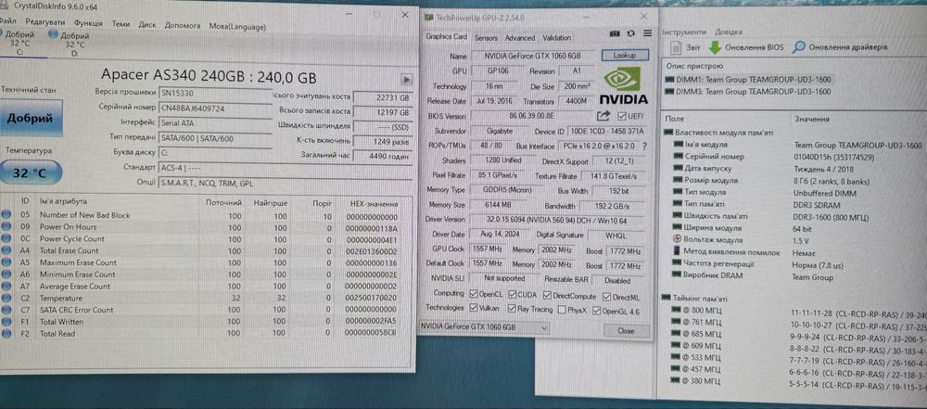Toggle the UEFI checkbox
The height and width of the screenshot is (409, 927).
(x=621, y=116)
